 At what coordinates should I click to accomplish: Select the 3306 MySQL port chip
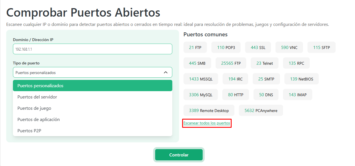click(201, 95)
